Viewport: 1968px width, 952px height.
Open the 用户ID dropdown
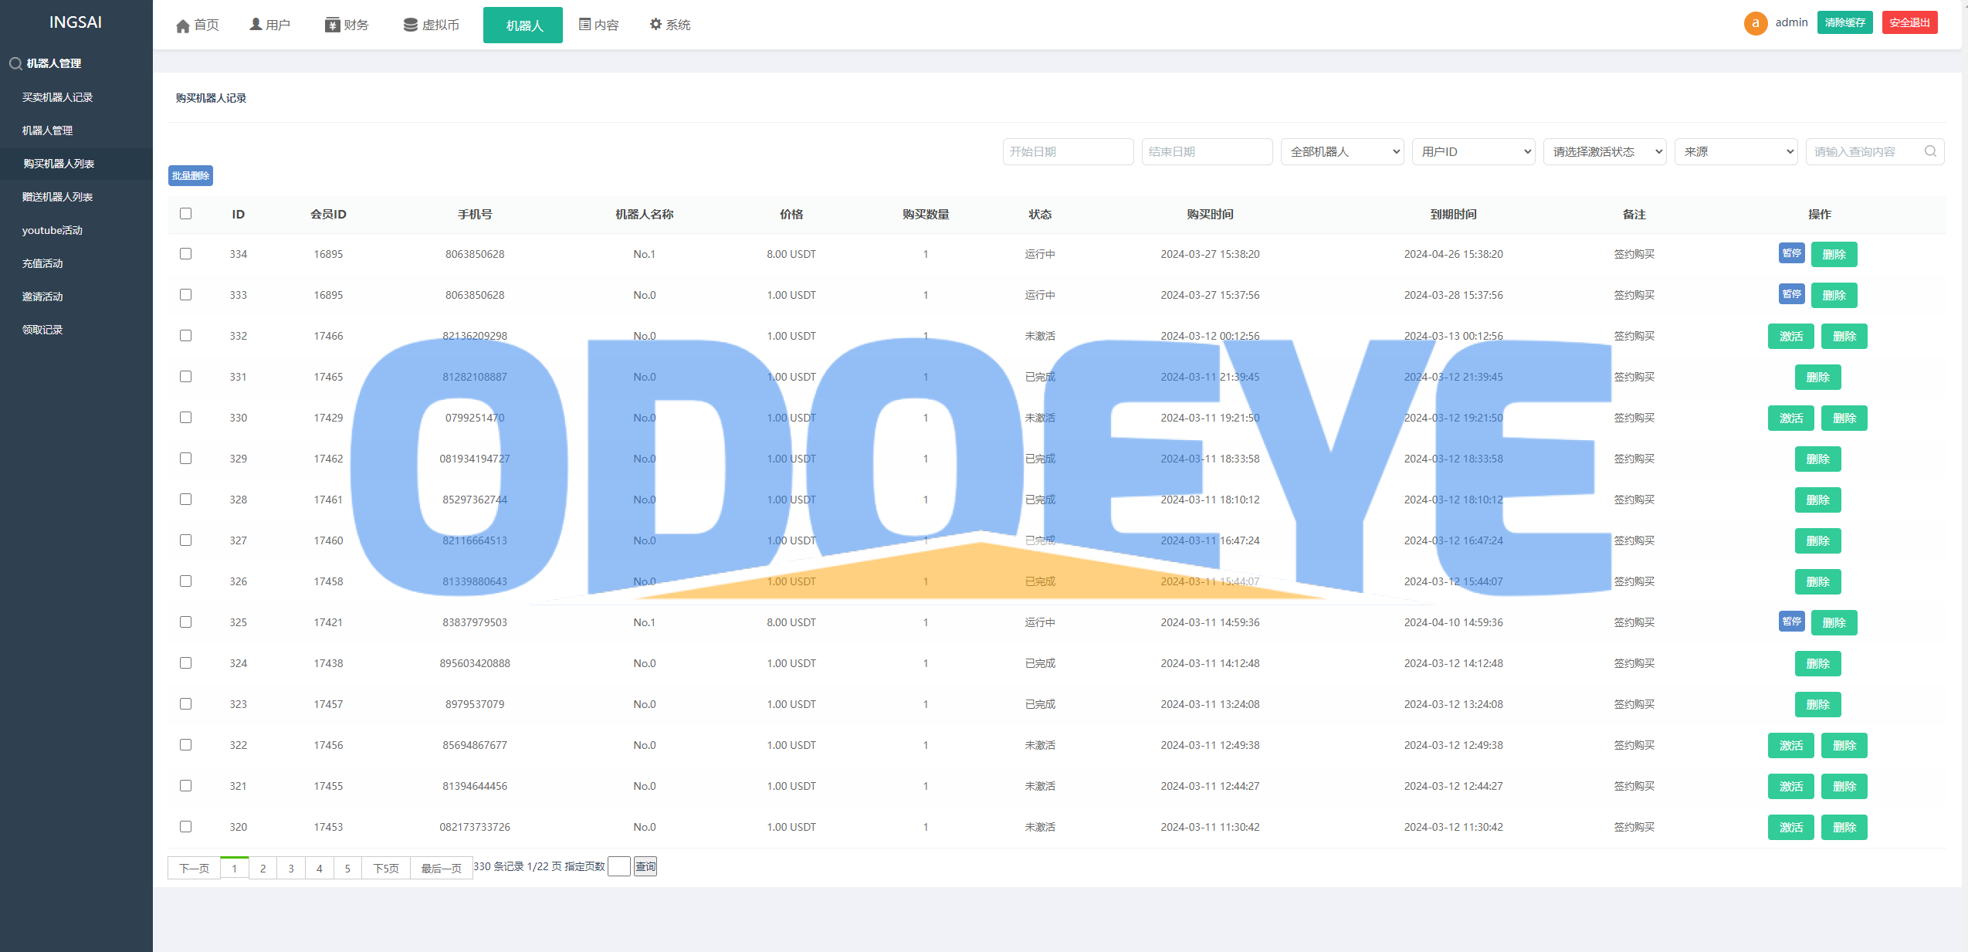click(1473, 151)
